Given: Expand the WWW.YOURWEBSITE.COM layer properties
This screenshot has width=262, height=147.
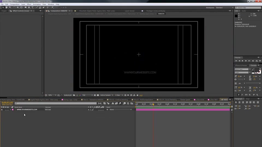Looking at the screenshot, I should click(x=11, y=110).
